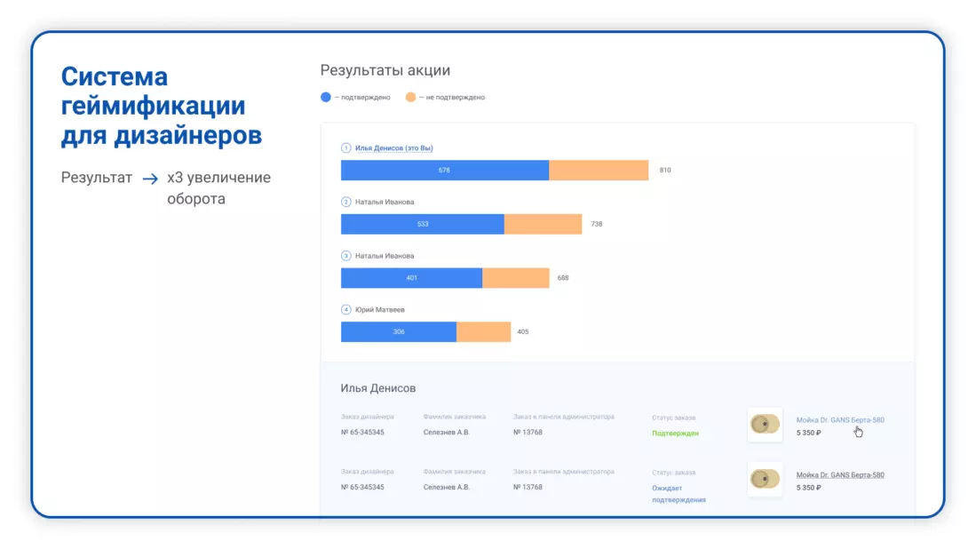The image size is (976, 549).
Task: Click the 'Результаты акции' heading
Action: point(385,70)
